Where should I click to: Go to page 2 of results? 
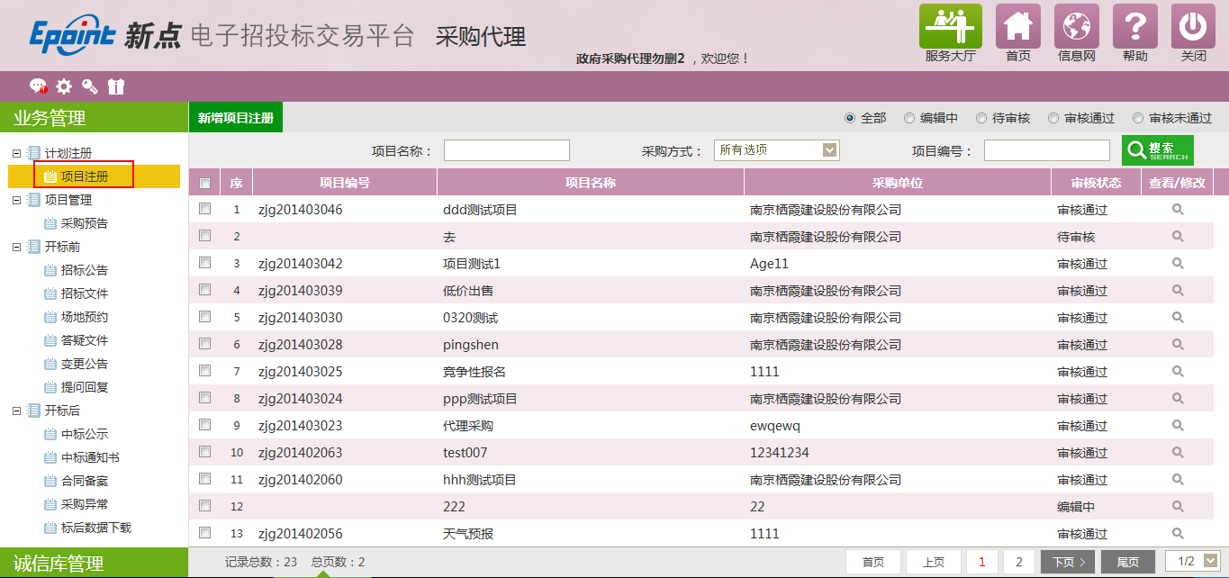(x=1018, y=560)
